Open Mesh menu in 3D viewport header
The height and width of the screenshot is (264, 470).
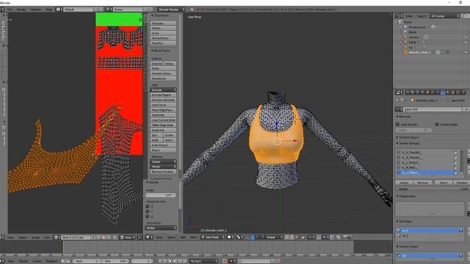(193, 237)
